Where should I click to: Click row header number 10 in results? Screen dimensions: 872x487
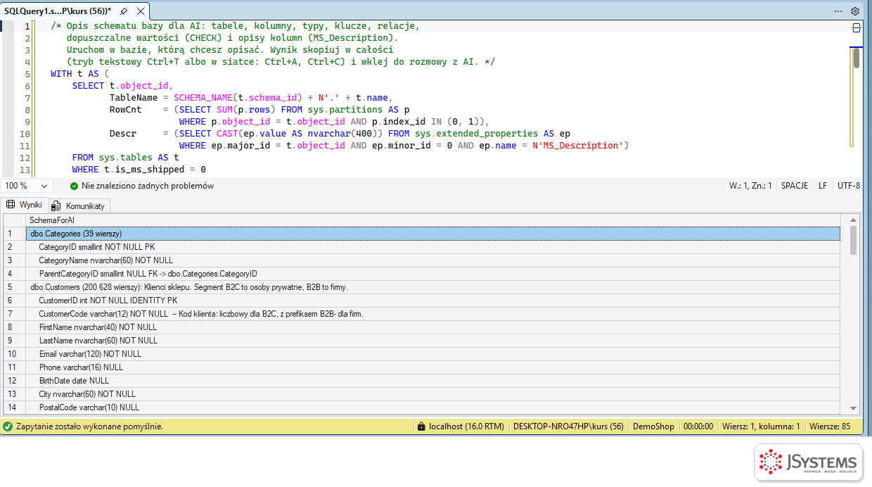[14, 354]
